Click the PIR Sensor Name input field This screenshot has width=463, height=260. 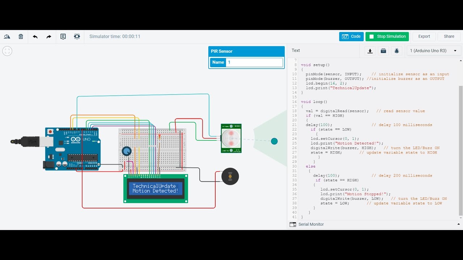(x=255, y=62)
